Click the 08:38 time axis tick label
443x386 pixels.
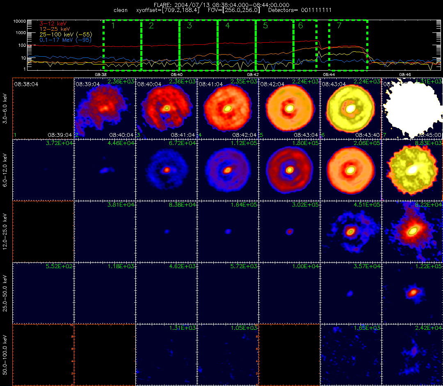pos(100,74)
